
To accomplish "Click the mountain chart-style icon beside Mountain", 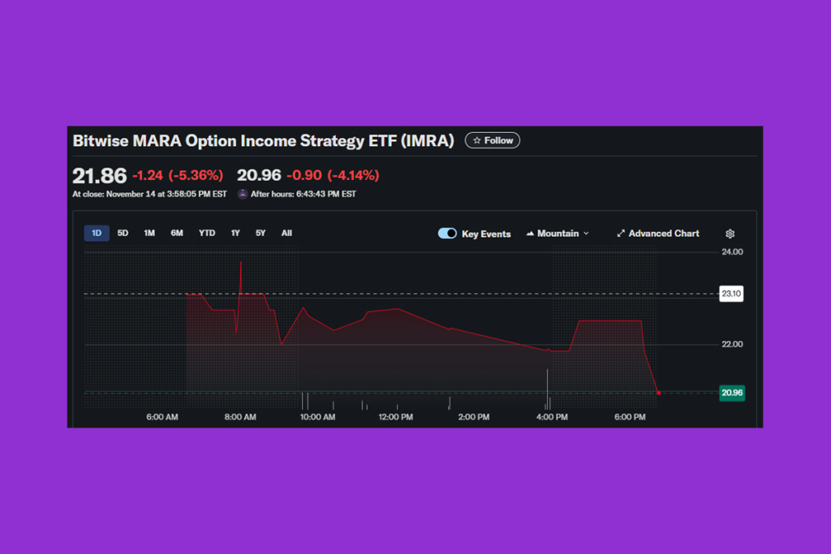I will (532, 234).
